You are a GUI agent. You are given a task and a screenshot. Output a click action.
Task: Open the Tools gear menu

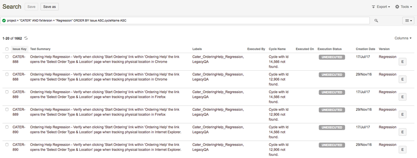point(404,7)
